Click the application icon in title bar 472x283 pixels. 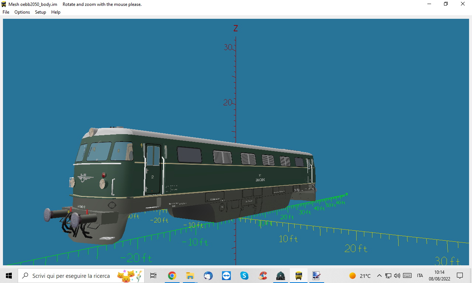tap(4, 4)
